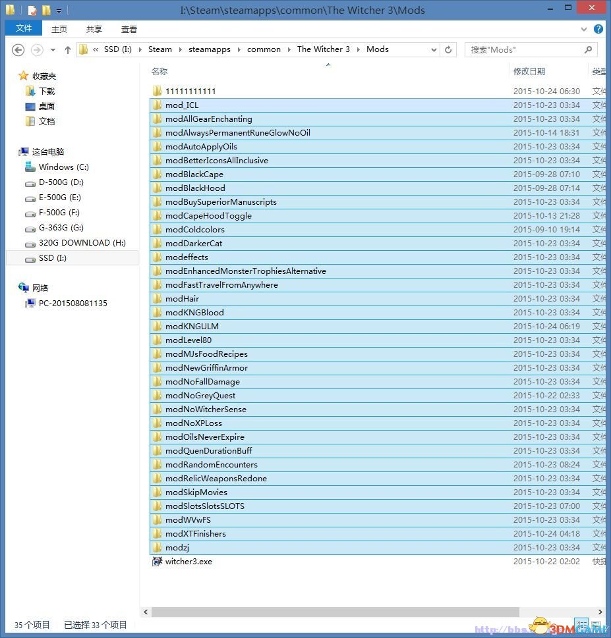This screenshot has height=638, width=611.
Task: Select the modFastTravelFromAnywhere folder icon
Action: (157, 285)
